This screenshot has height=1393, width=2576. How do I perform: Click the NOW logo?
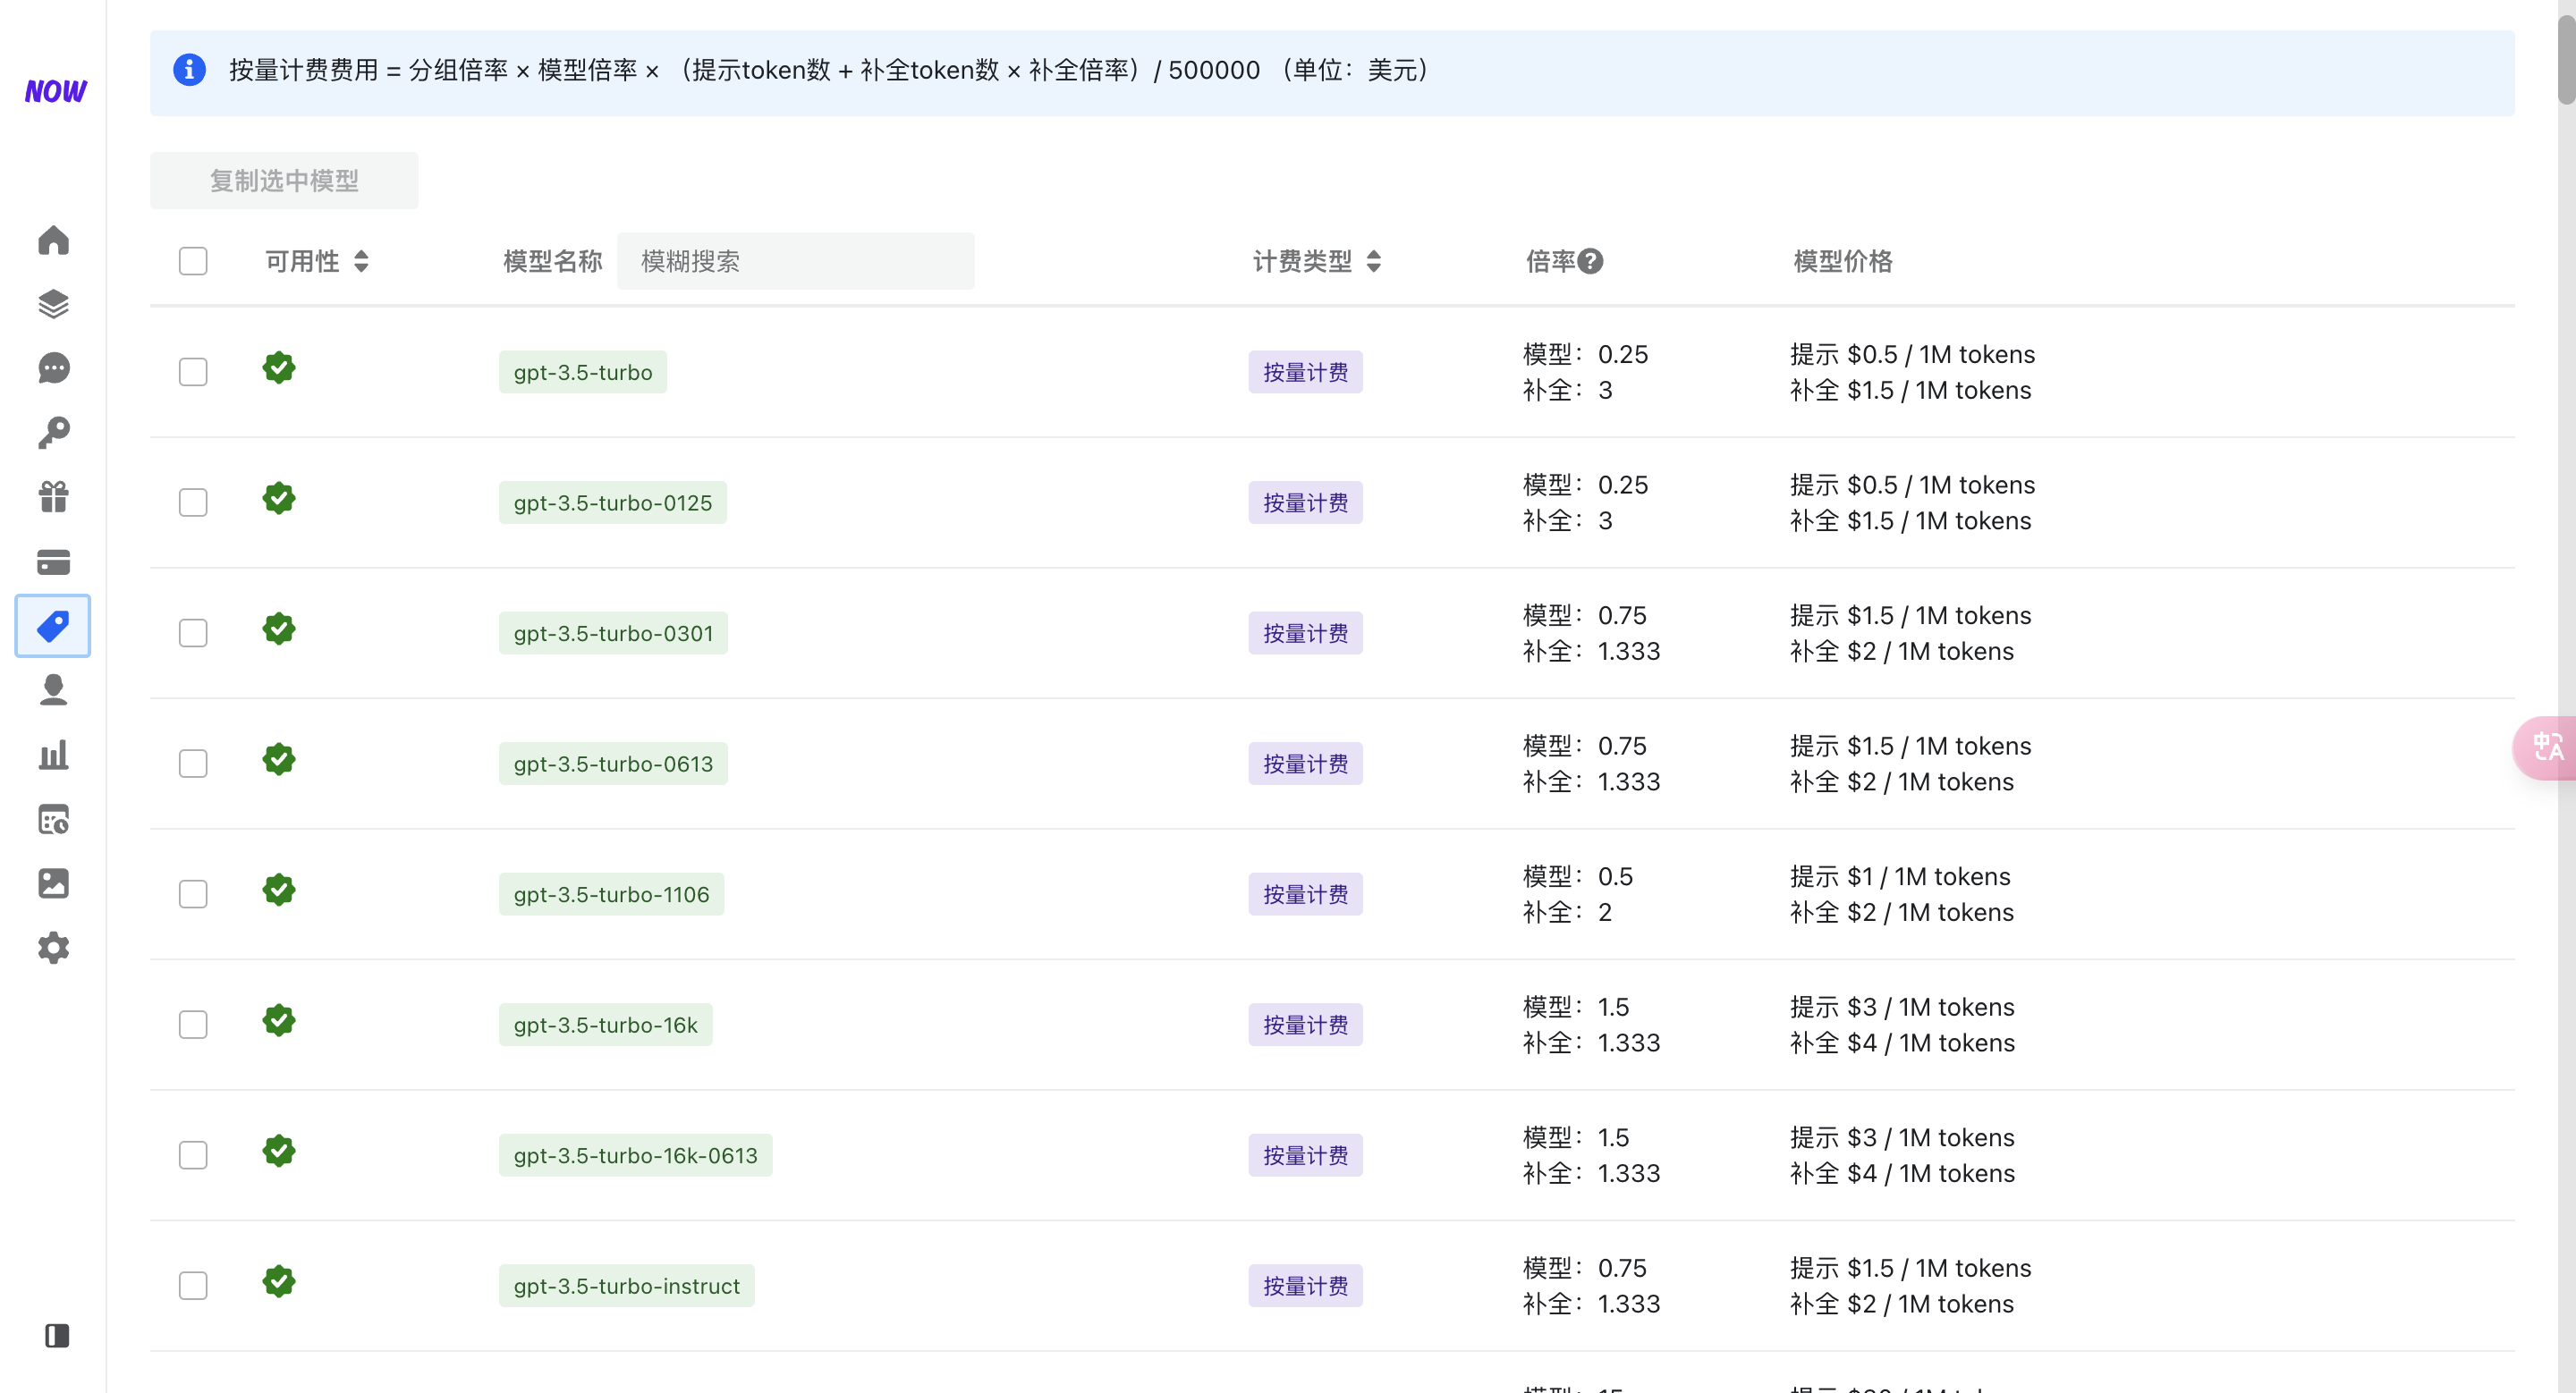[x=55, y=91]
